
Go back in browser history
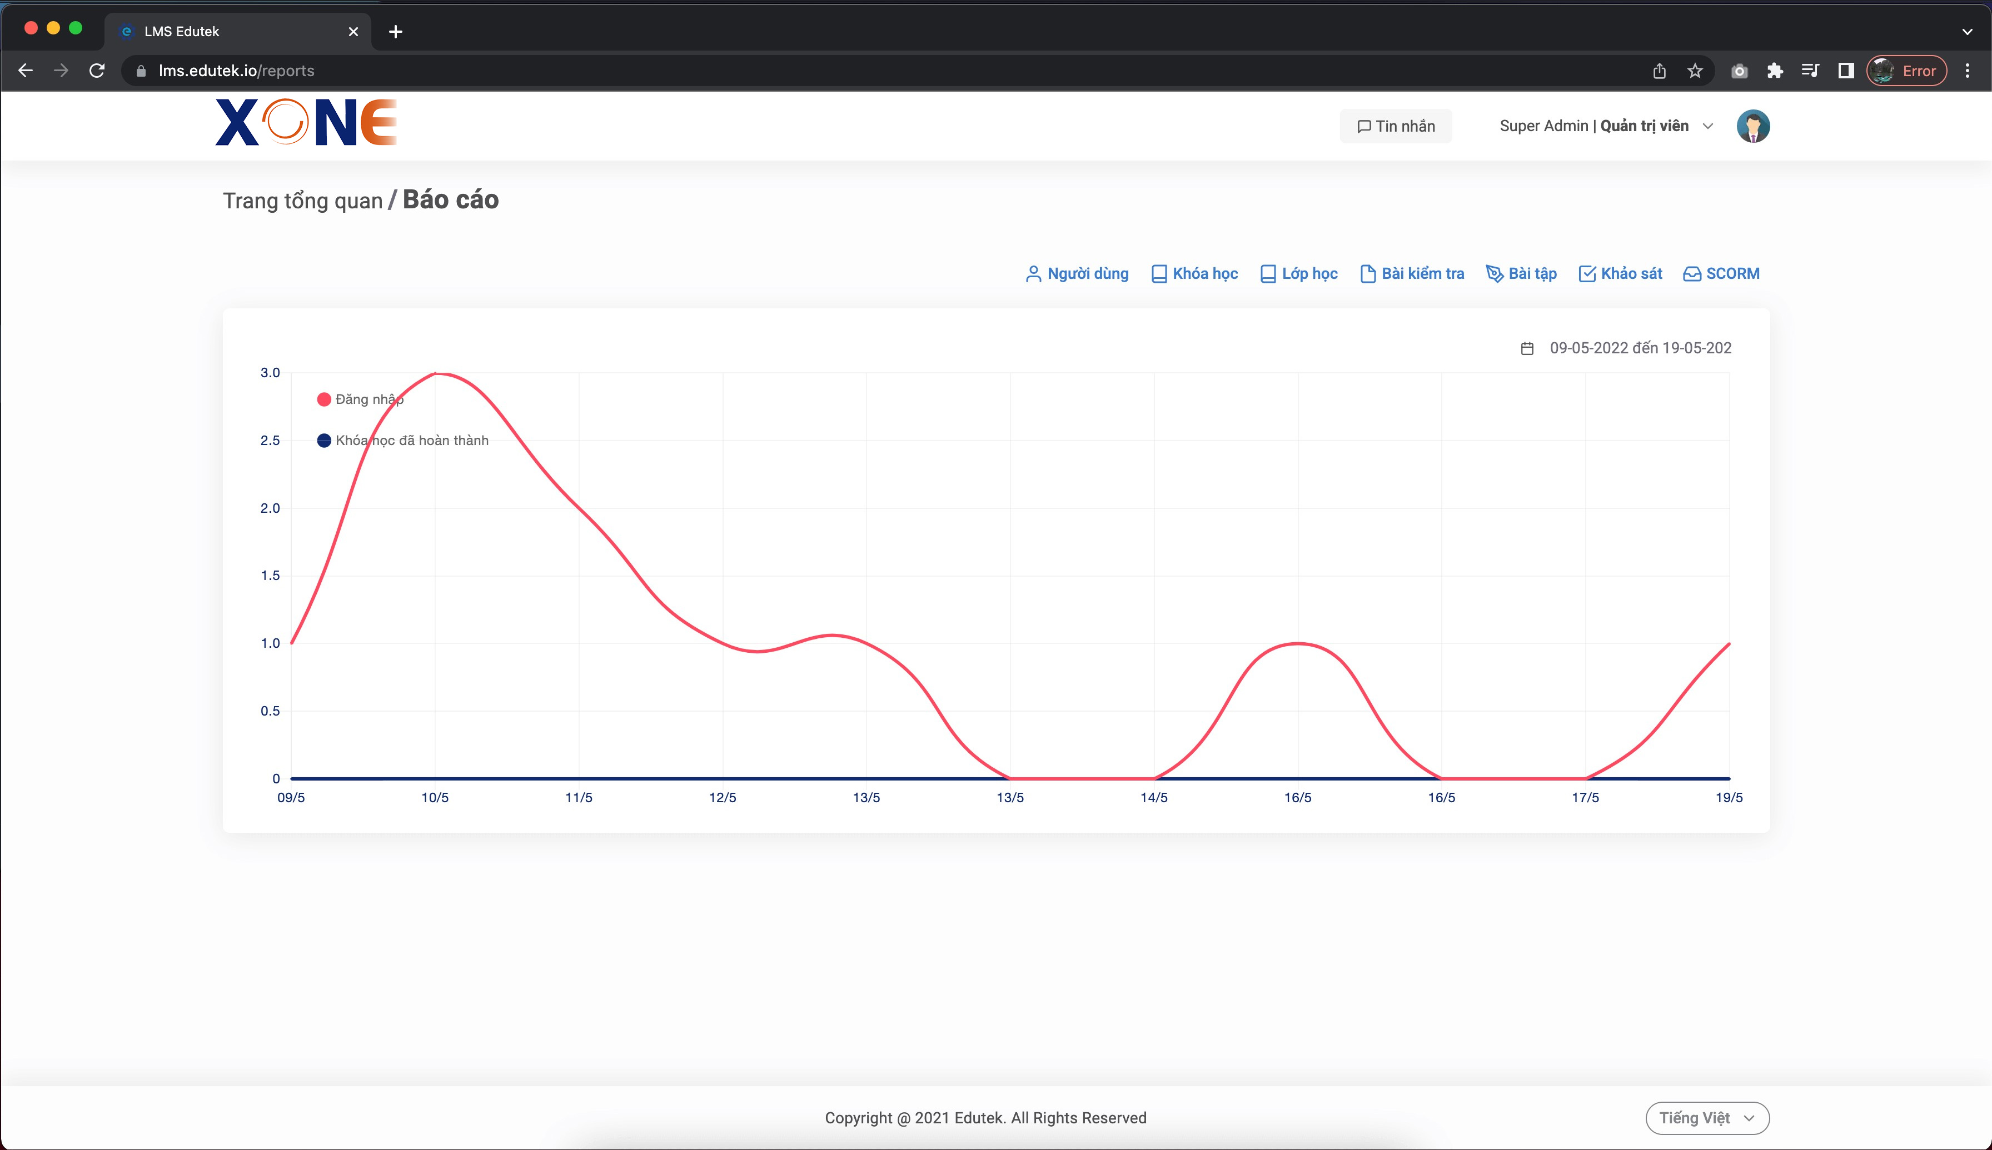[25, 71]
